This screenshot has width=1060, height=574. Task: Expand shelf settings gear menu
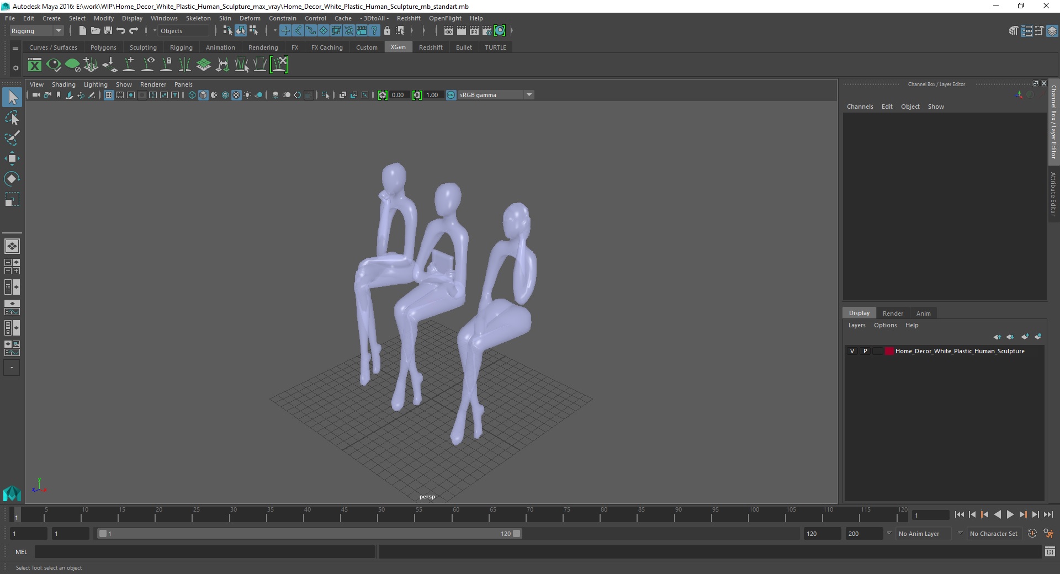pos(15,68)
